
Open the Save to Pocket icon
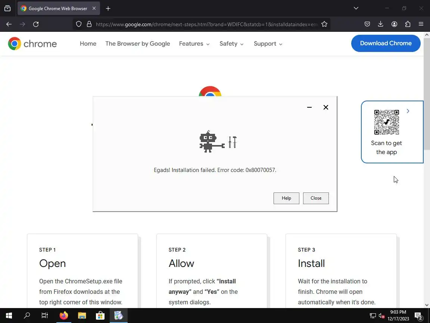point(367,24)
